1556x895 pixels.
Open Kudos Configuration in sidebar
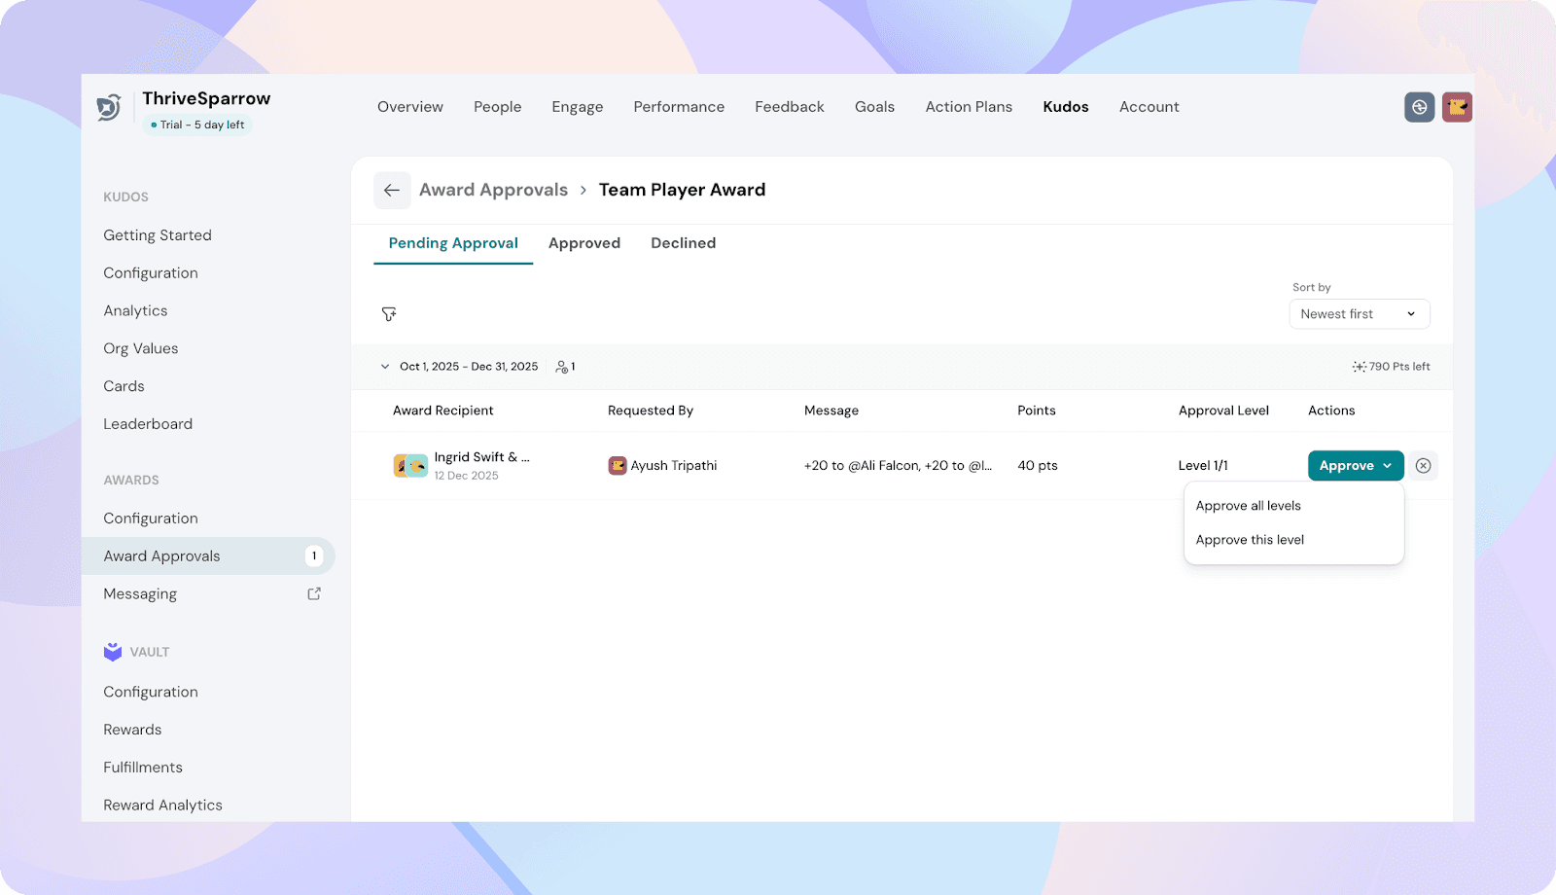point(151,273)
